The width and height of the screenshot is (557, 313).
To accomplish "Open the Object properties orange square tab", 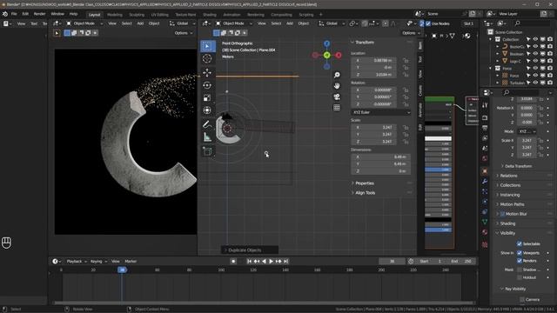I will [485, 171].
